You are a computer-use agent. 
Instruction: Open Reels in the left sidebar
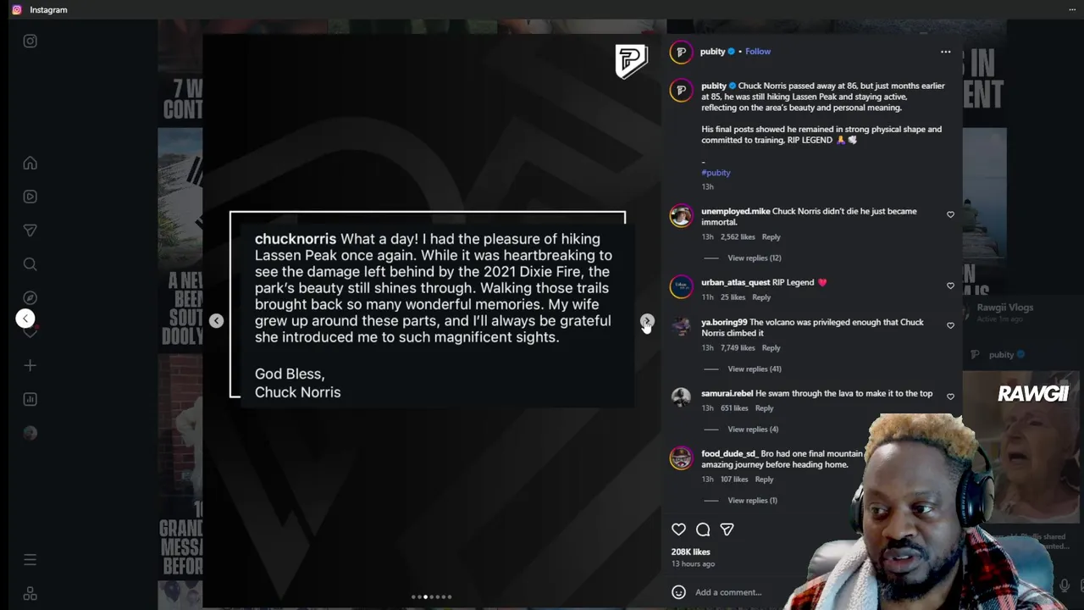[x=30, y=197]
